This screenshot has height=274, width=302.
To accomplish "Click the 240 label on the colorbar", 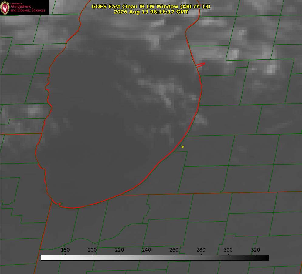I will [x=146, y=250].
